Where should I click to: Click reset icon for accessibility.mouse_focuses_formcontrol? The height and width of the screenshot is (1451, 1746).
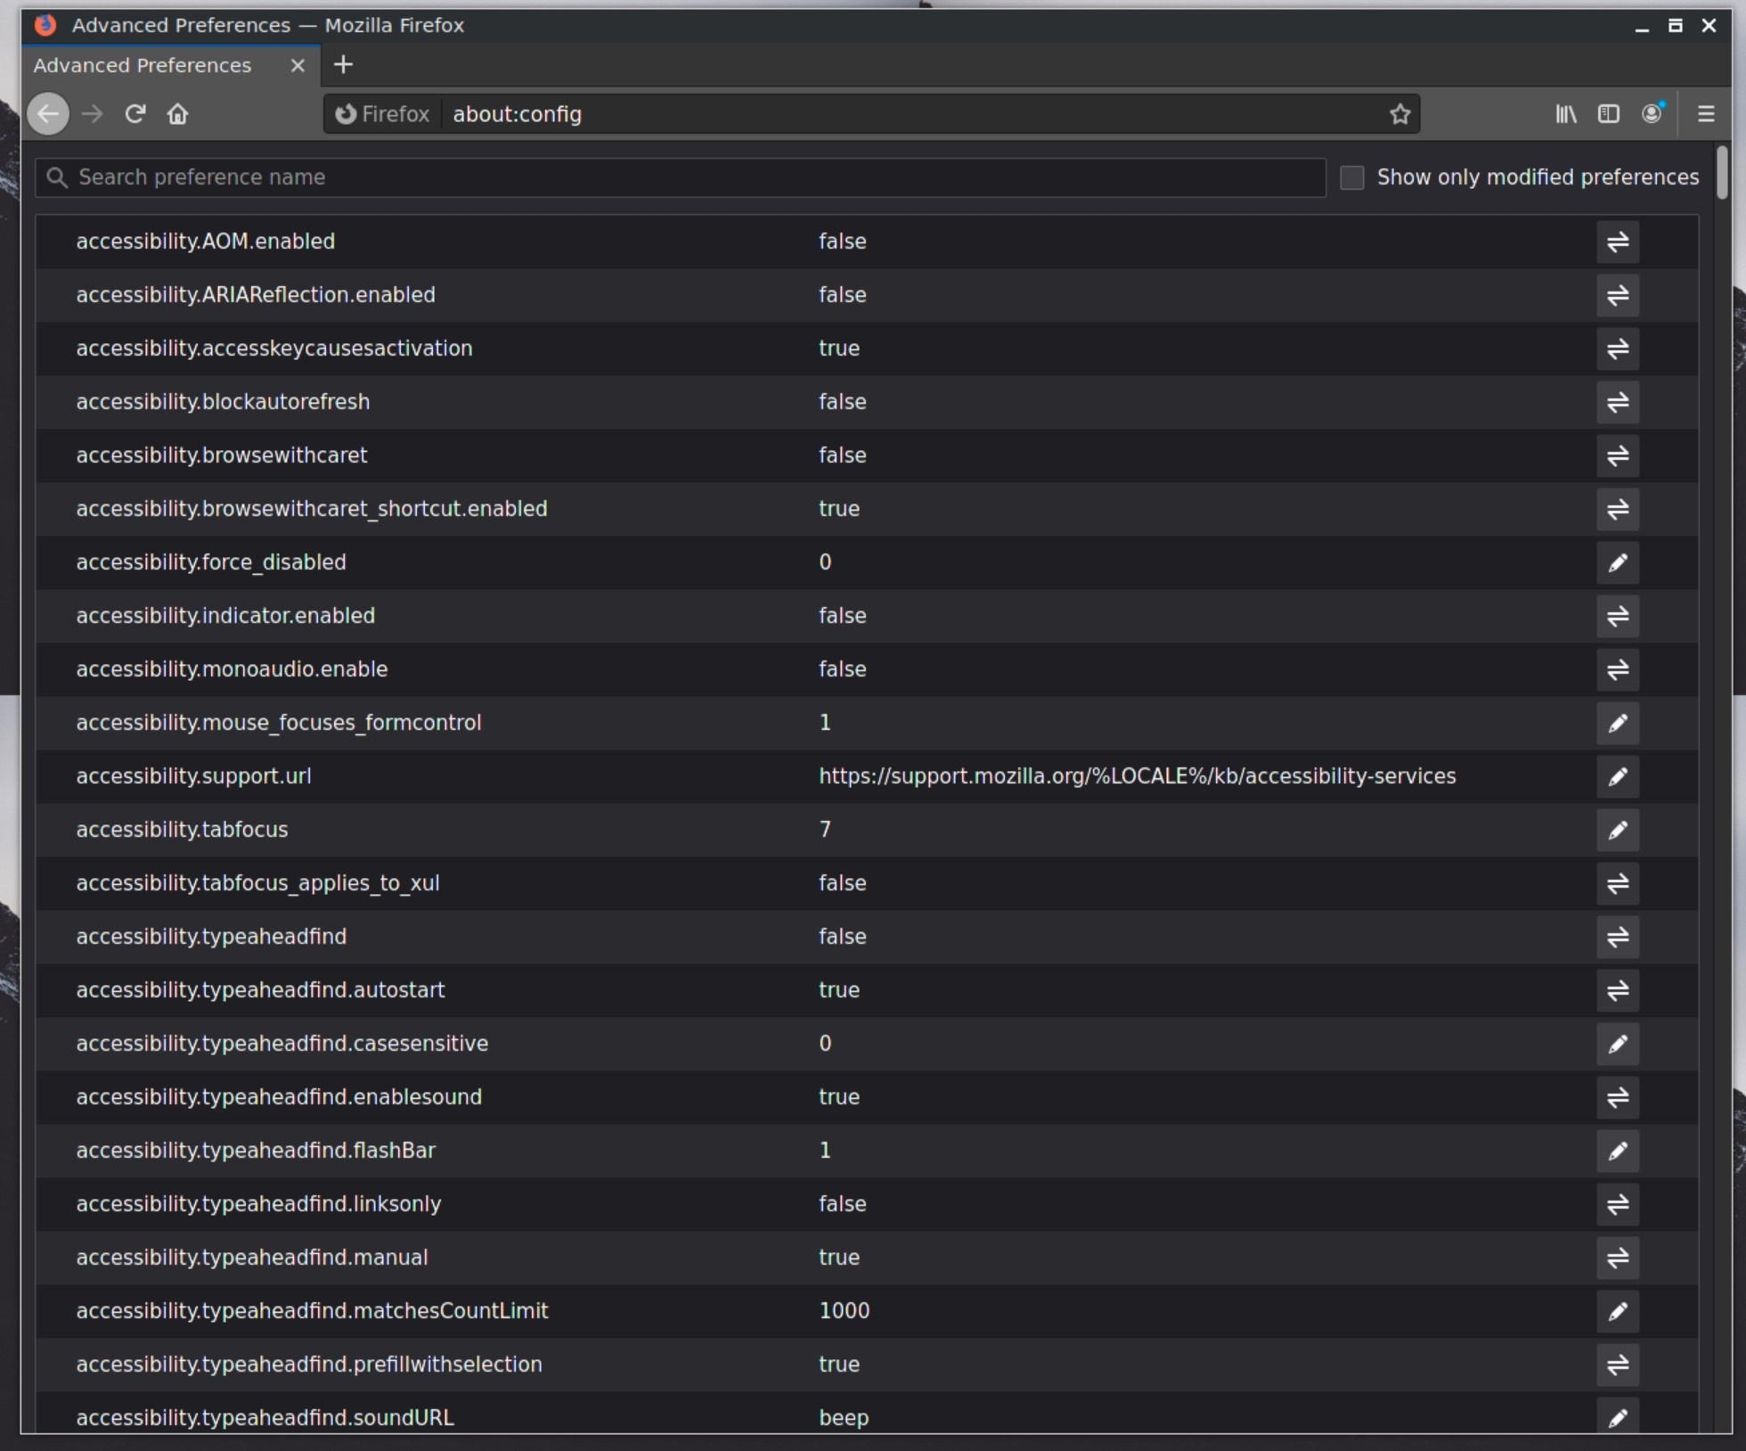1620,723
